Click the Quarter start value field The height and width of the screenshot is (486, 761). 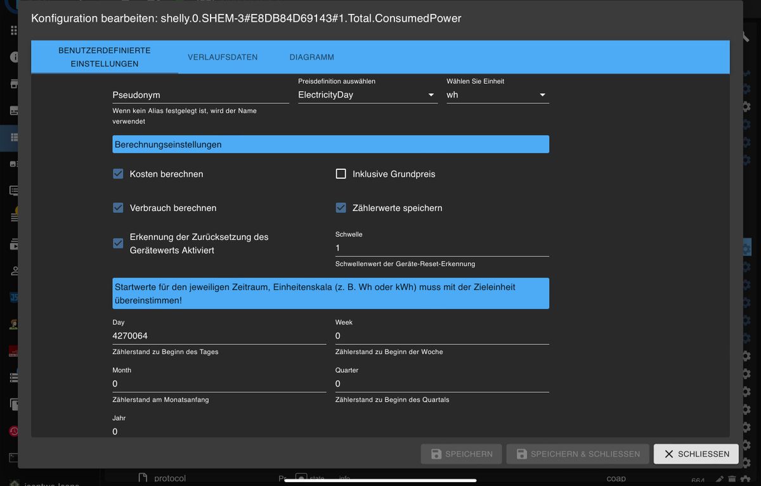442,384
